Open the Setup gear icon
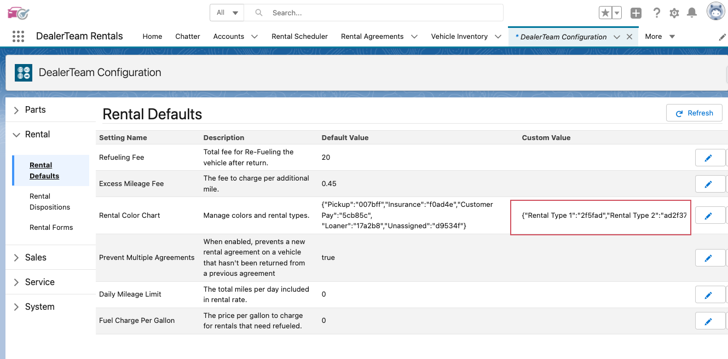The width and height of the screenshot is (728, 359). [x=674, y=13]
